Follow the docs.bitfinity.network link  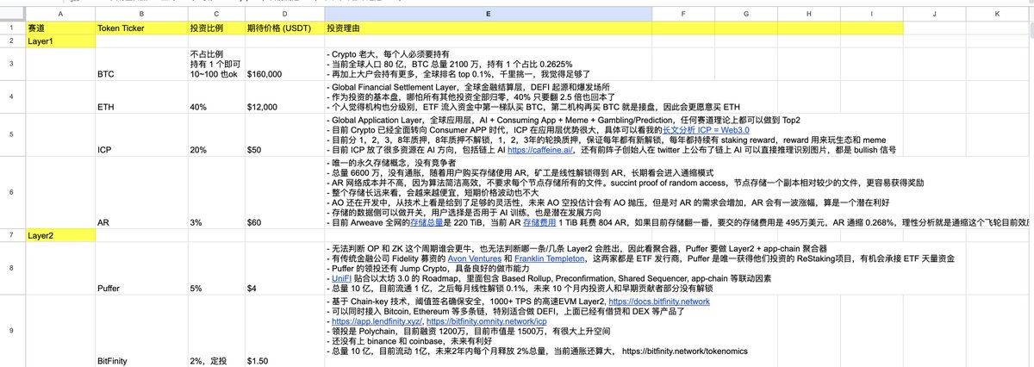coord(661,302)
